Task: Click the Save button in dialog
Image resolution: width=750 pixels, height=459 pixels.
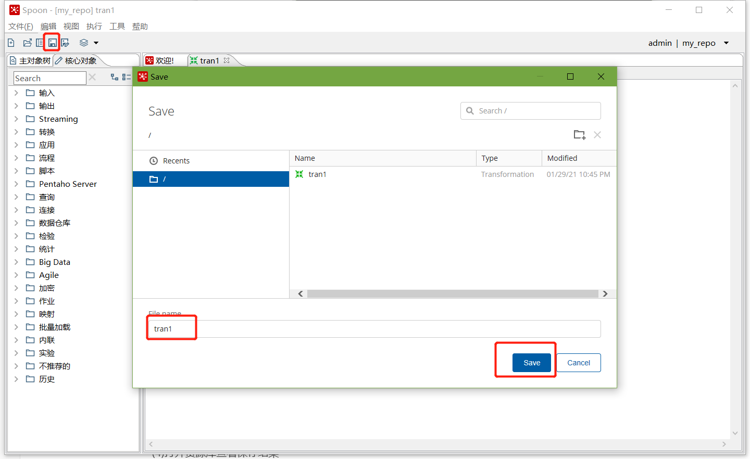Action: pyautogui.click(x=532, y=363)
